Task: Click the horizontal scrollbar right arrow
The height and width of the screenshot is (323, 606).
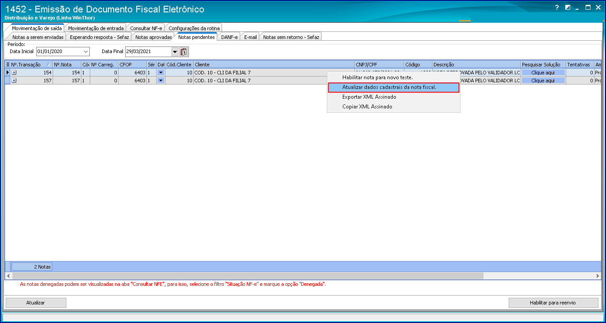Action: [x=598, y=276]
